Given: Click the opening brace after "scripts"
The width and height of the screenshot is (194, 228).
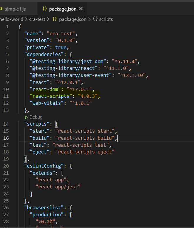Looking at the screenshot, I should click(57, 124).
